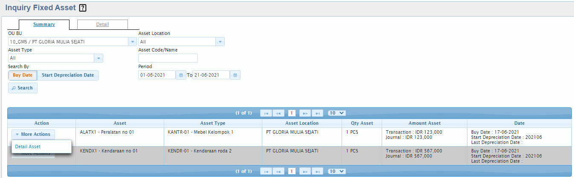Screen dimensions: 574x178
Task: Expand the Asset Location dropdown
Action: (x=220, y=42)
